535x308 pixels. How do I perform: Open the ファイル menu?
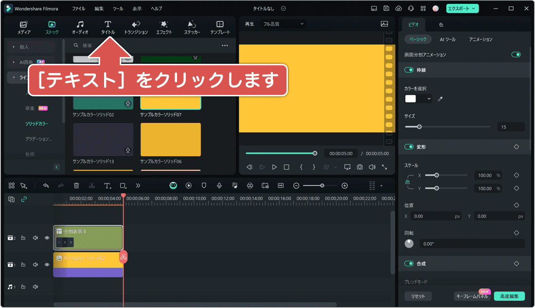click(78, 8)
